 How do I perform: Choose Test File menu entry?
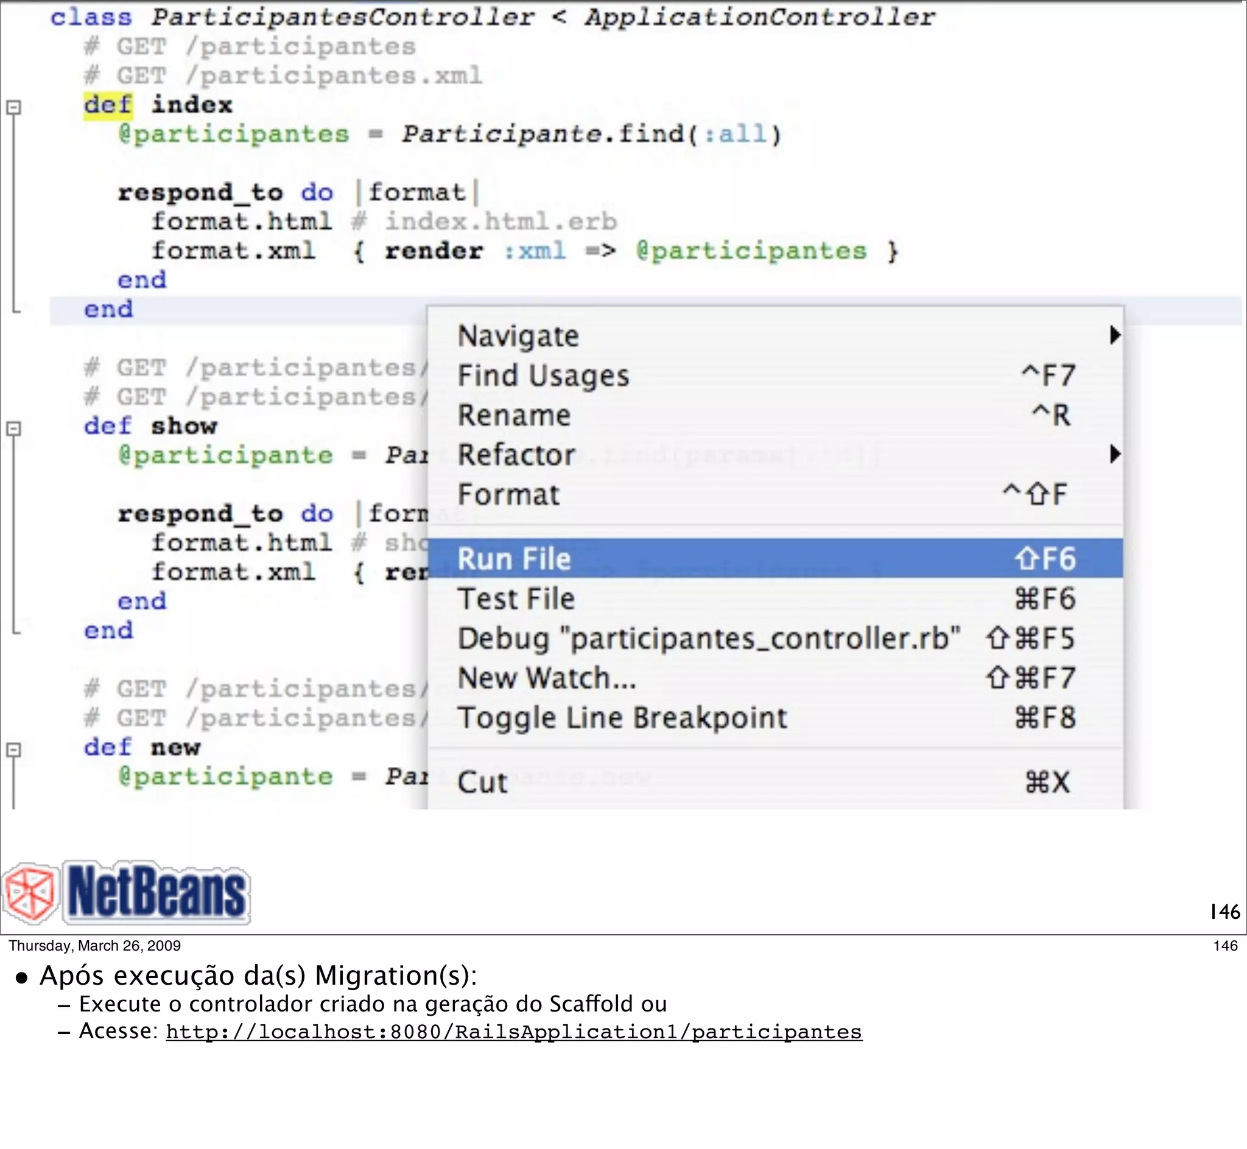coord(516,598)
